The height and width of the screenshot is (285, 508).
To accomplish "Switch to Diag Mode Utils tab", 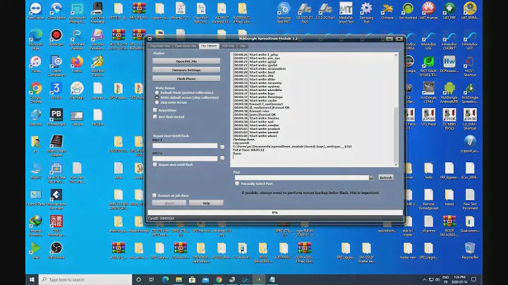I will click(160, 46).
